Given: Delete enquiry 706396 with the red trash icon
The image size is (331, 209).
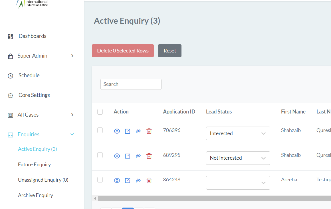Looking at the screenshot, I should click(x=149, y=131).
